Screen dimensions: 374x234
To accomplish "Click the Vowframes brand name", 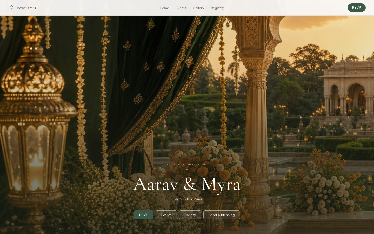I will [26, 8].
